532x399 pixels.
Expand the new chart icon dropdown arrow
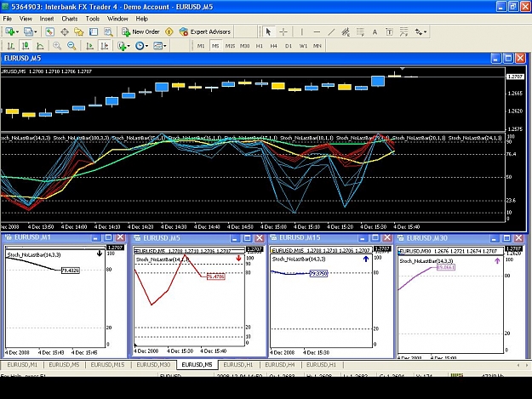pyautogui.click(x=17, y=31)
